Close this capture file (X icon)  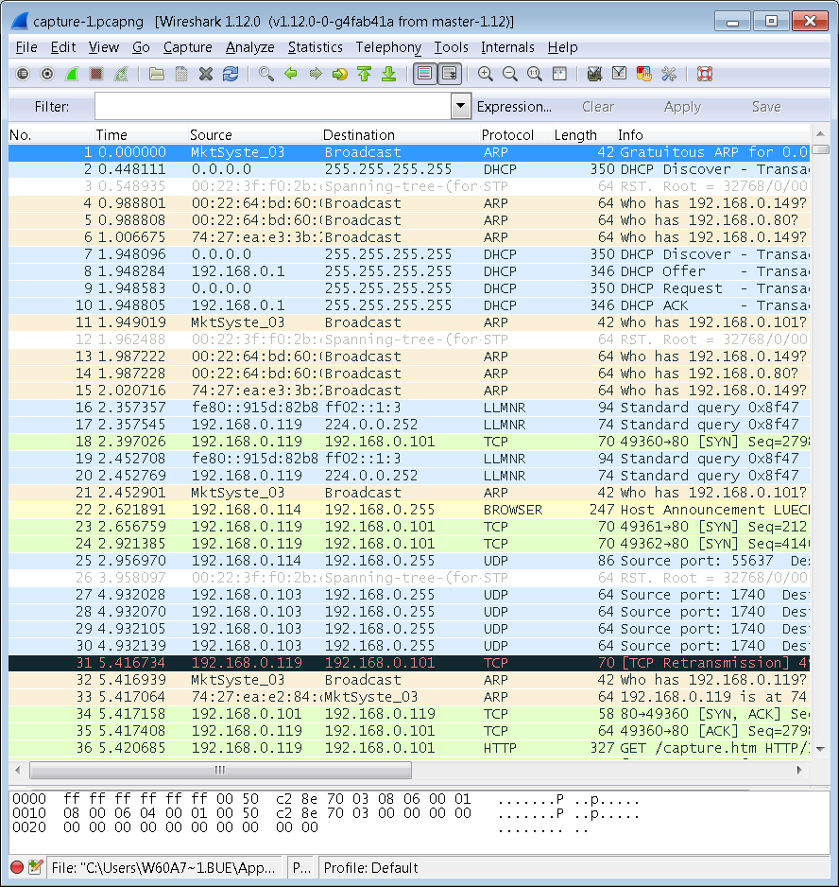pos(206,74)
